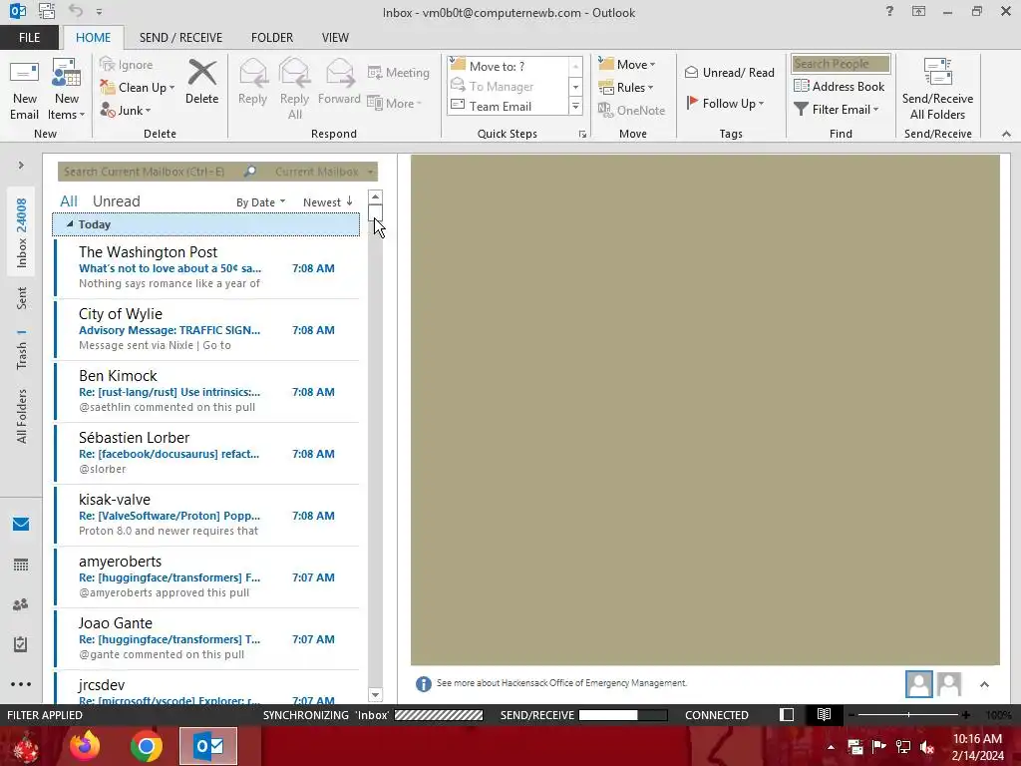This screenshot has width=1021, height=766.
Task: Open more navigation options ellipsis
Action: pyautogui.click(x=21, y=684)
